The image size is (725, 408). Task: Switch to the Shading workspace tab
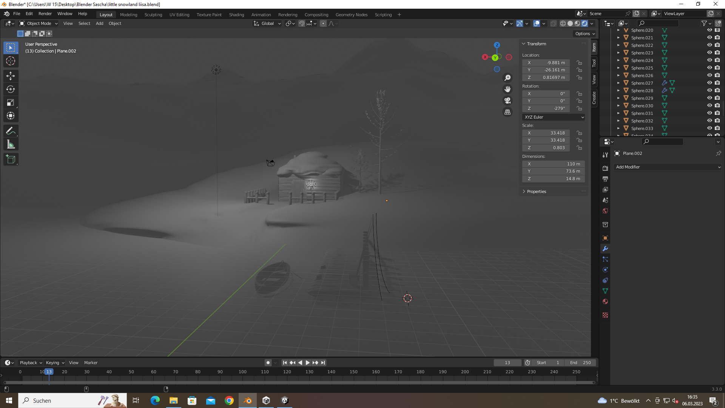pos(236,15)
